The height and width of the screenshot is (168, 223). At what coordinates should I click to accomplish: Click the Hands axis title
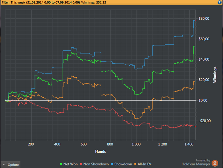click(101, 151)
